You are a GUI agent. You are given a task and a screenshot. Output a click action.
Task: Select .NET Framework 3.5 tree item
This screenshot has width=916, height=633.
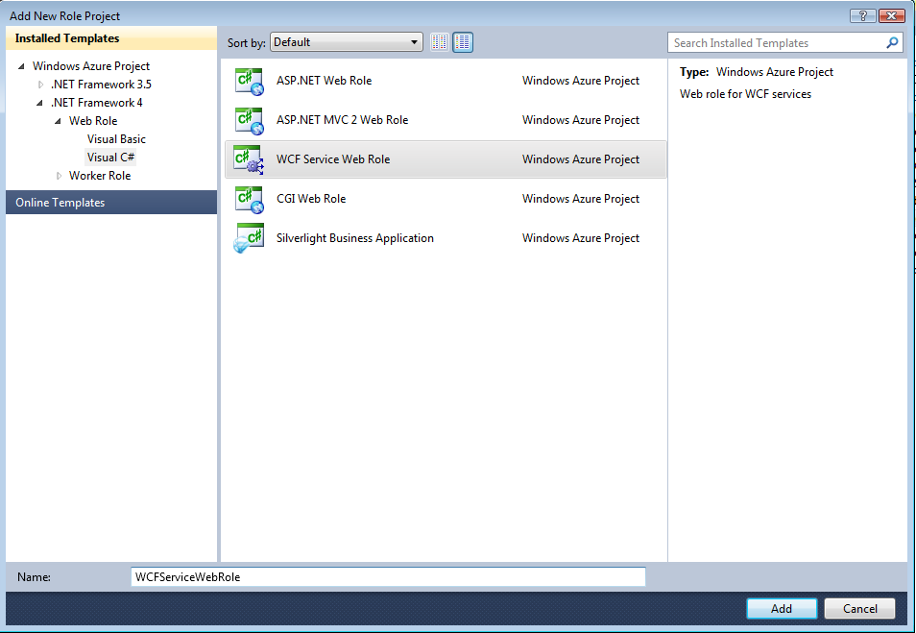pyautogui.click(x=101, y=85)
